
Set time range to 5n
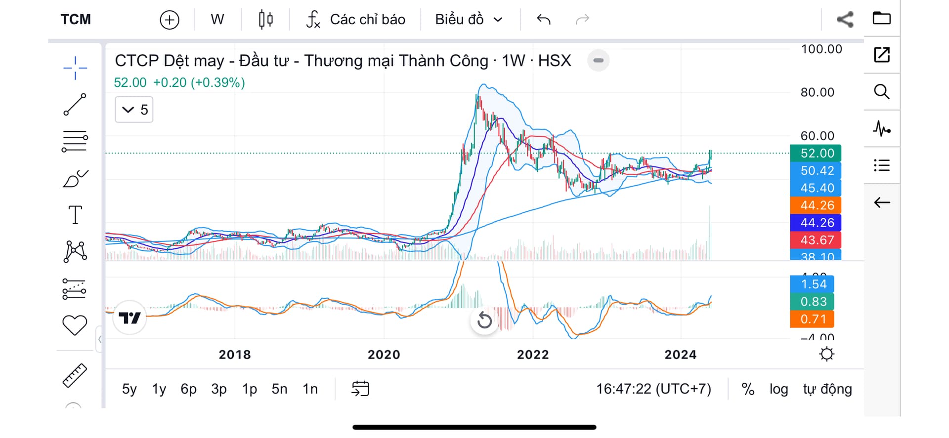[280, 389]
